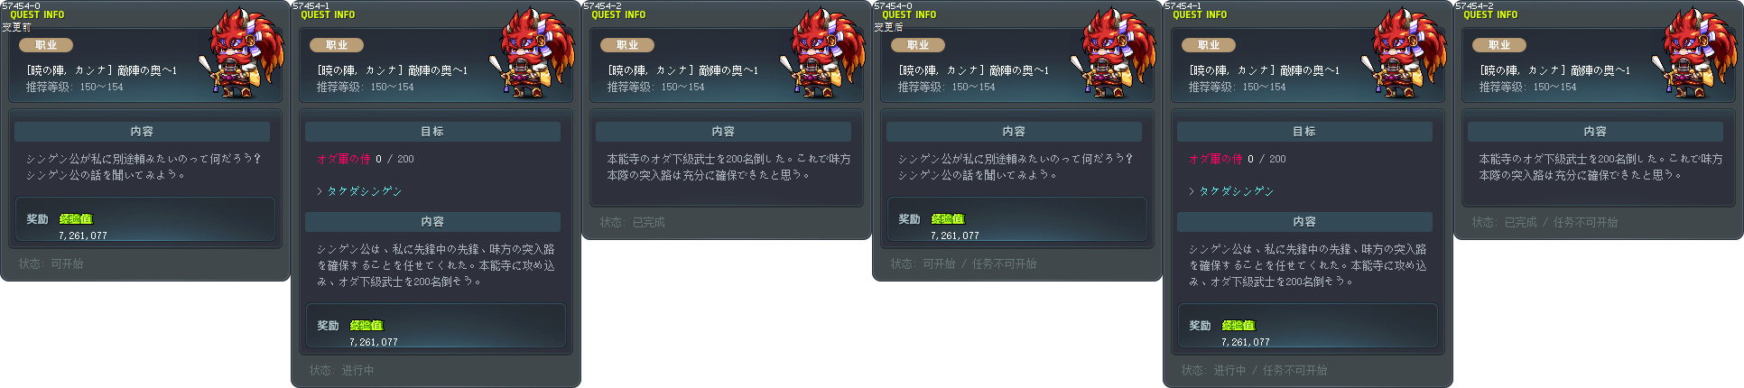Viewport: 1744px width, 388px height.
Task: Select the 目标 header in the panel showing 进行中 / 任务不可开始
Action: [1304, 132]
